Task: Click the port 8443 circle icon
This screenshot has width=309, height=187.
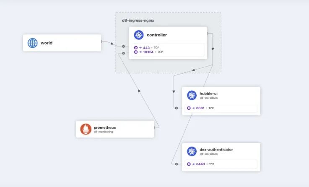Action: click(189, 164)
